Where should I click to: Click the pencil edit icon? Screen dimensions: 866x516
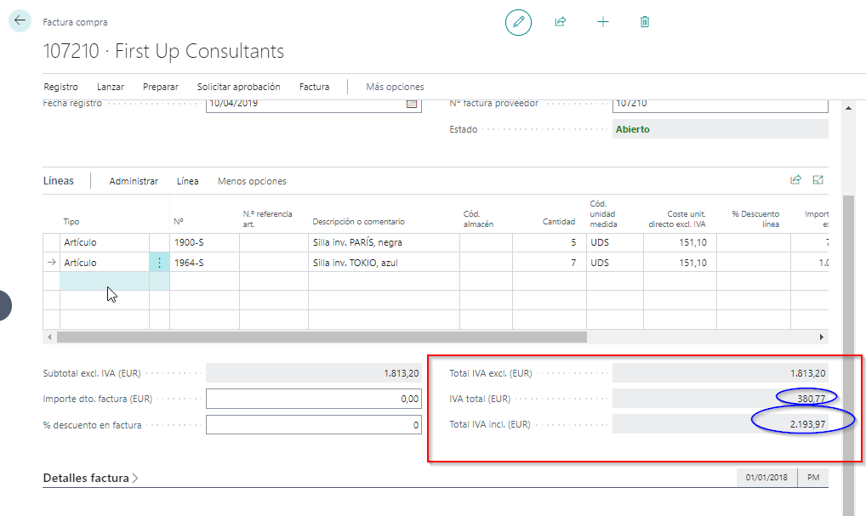(x=518, y=22)
